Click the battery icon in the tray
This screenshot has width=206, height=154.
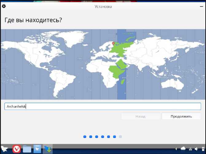click(x=203, y=149)
